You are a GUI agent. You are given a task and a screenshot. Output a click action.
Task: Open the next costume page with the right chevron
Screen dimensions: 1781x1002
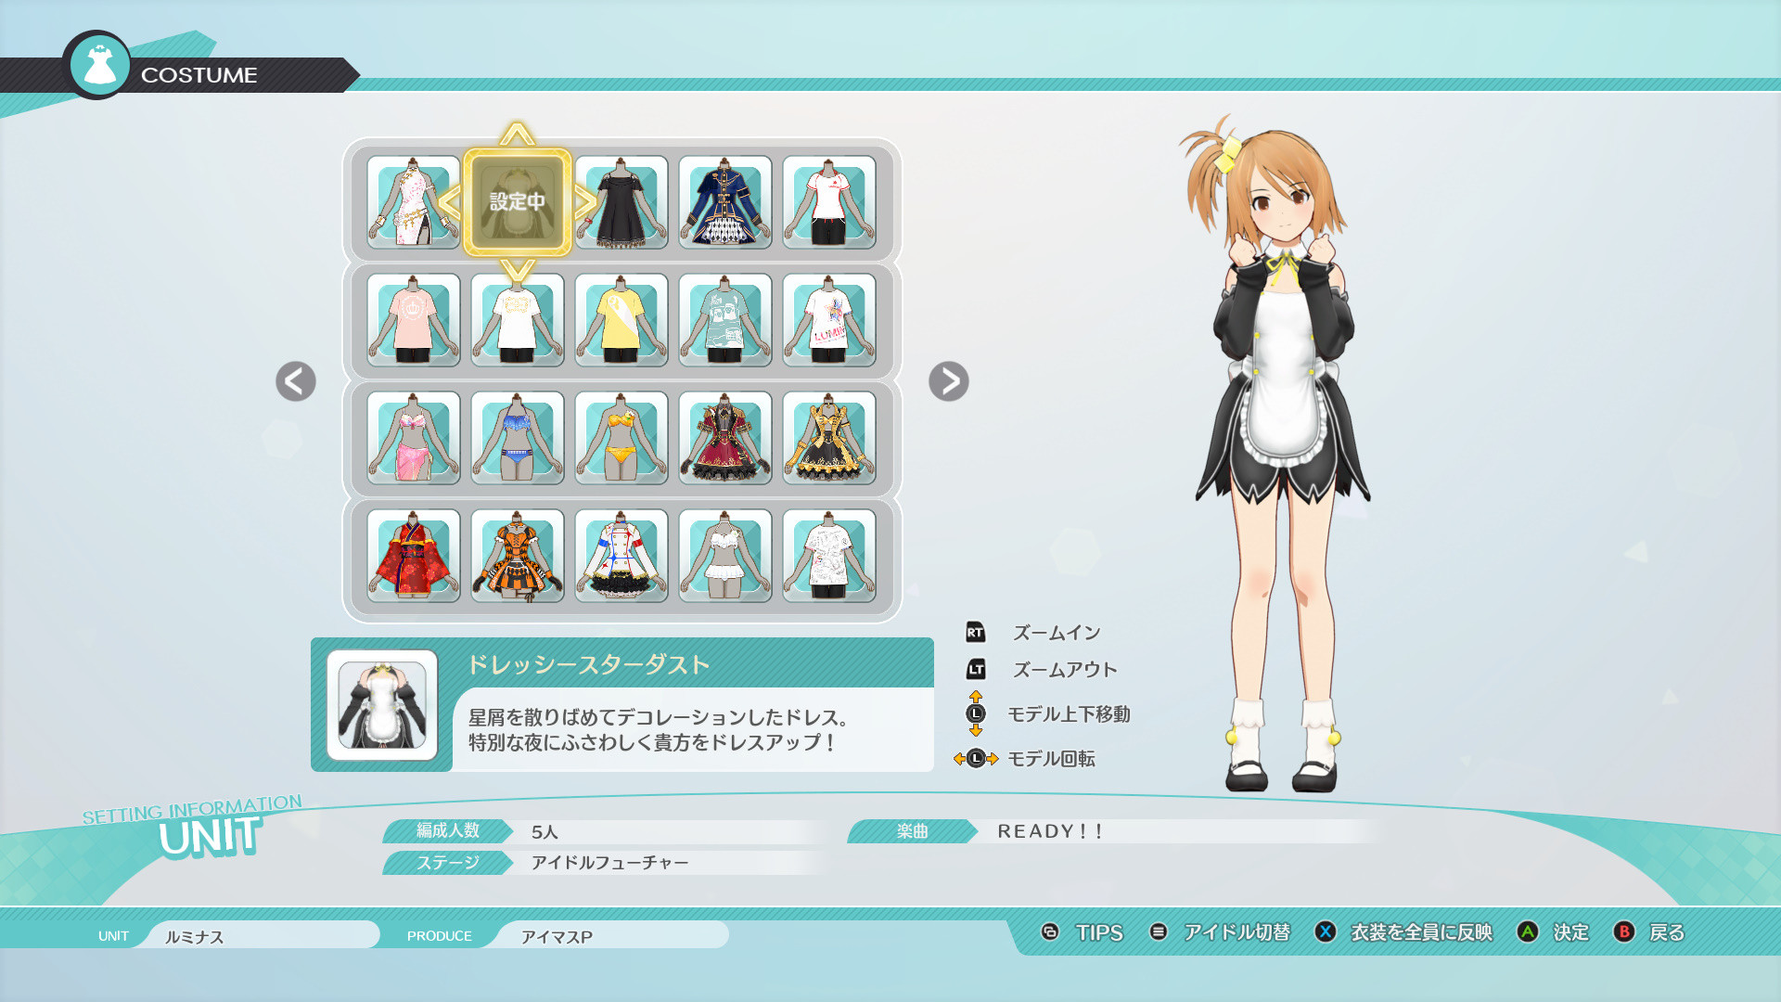click(x=948, y=381)
